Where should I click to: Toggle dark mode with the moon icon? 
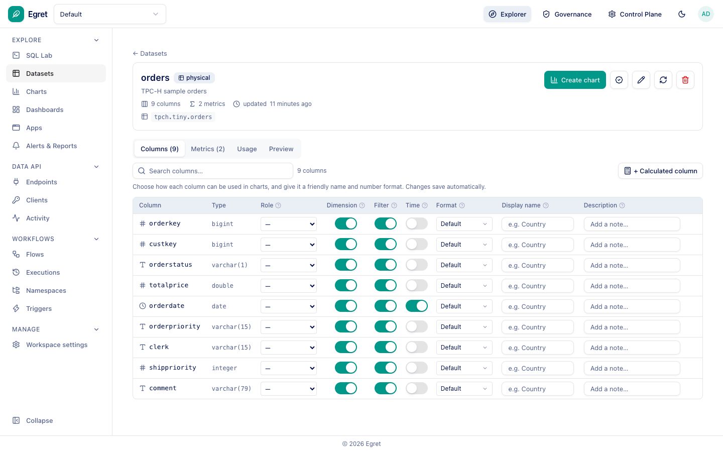[x=682, y=14]
